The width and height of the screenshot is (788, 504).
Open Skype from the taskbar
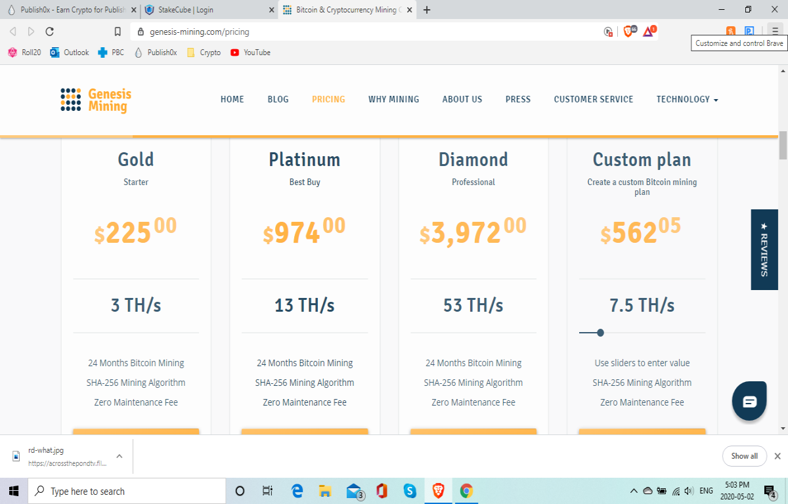[x=410, y=491]
